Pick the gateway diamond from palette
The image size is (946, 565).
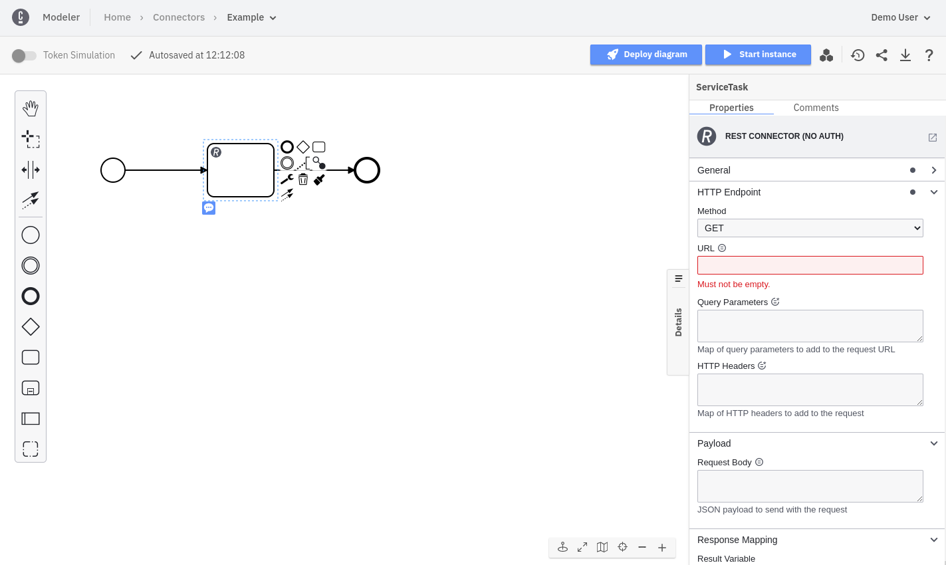tap(31, 327)
